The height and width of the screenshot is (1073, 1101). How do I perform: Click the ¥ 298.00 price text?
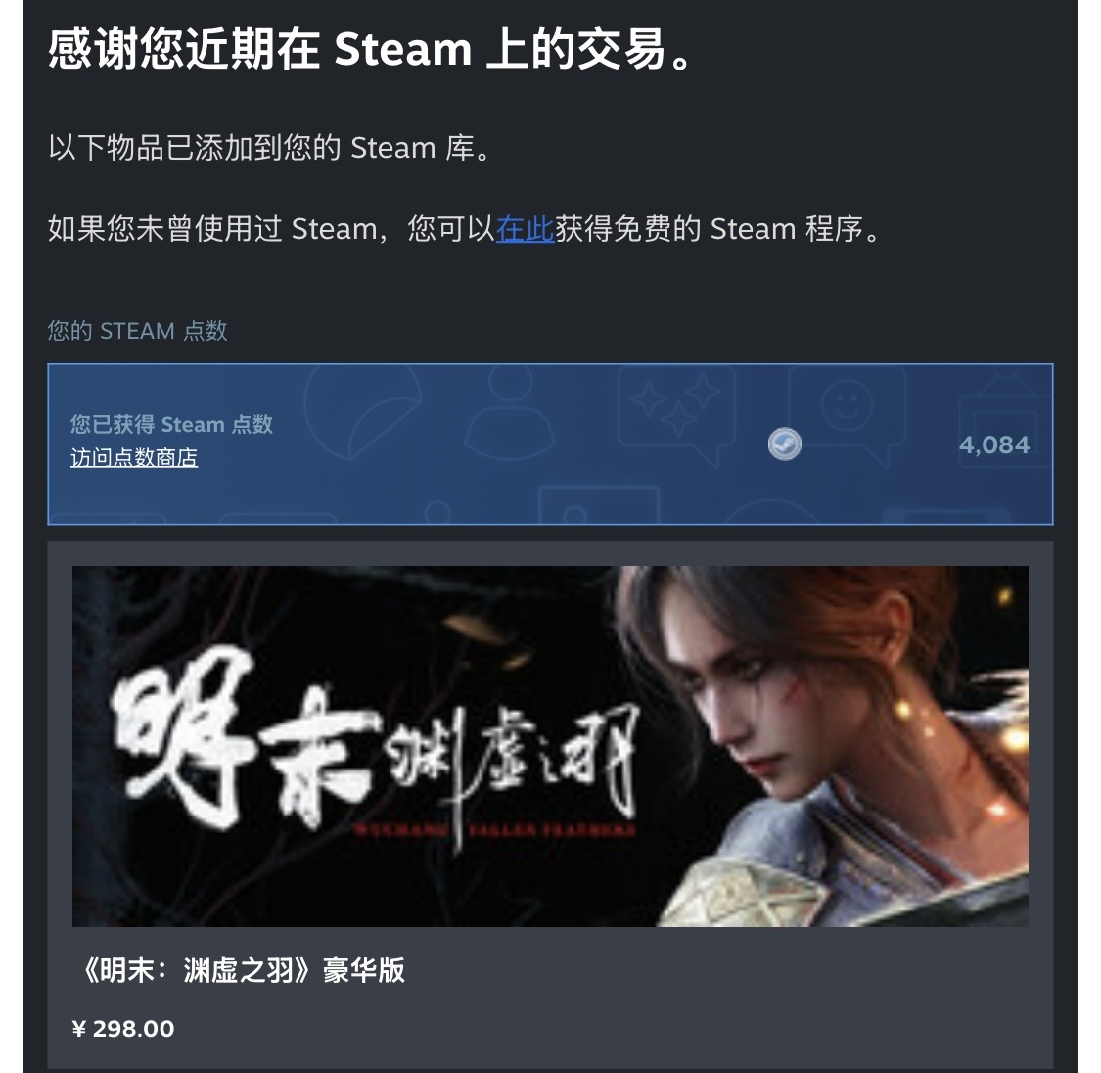pos(123,1029)
